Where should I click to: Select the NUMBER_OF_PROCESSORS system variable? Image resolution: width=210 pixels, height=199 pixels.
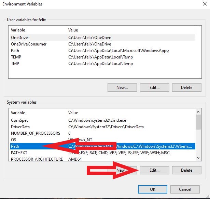click(x=36, y=133)
